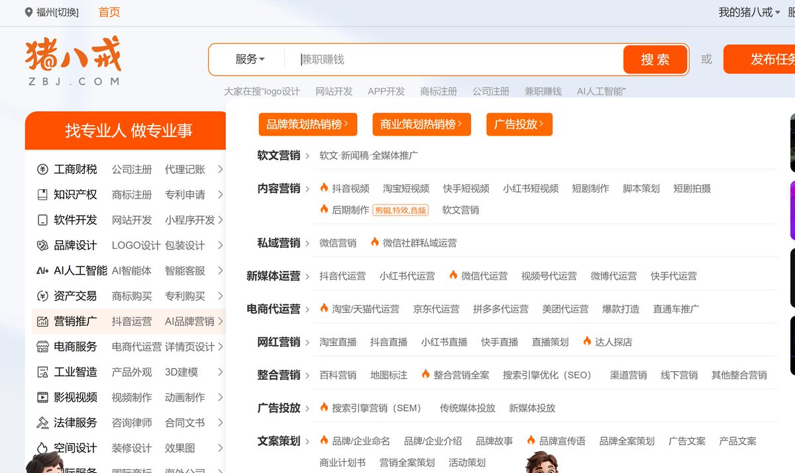Click the 知识产权 category icon

pos(42,194)
